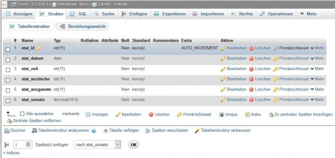
Task: Click the red Löschen icon for stat_zeit
Action: point(251,69)
